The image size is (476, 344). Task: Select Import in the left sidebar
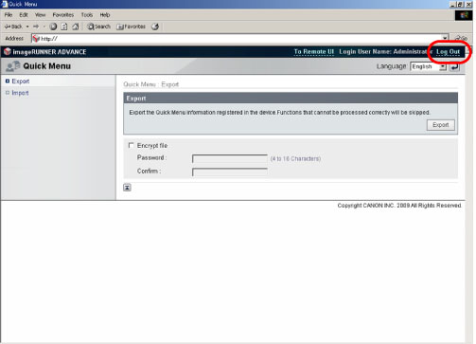[x=20, y=93]
